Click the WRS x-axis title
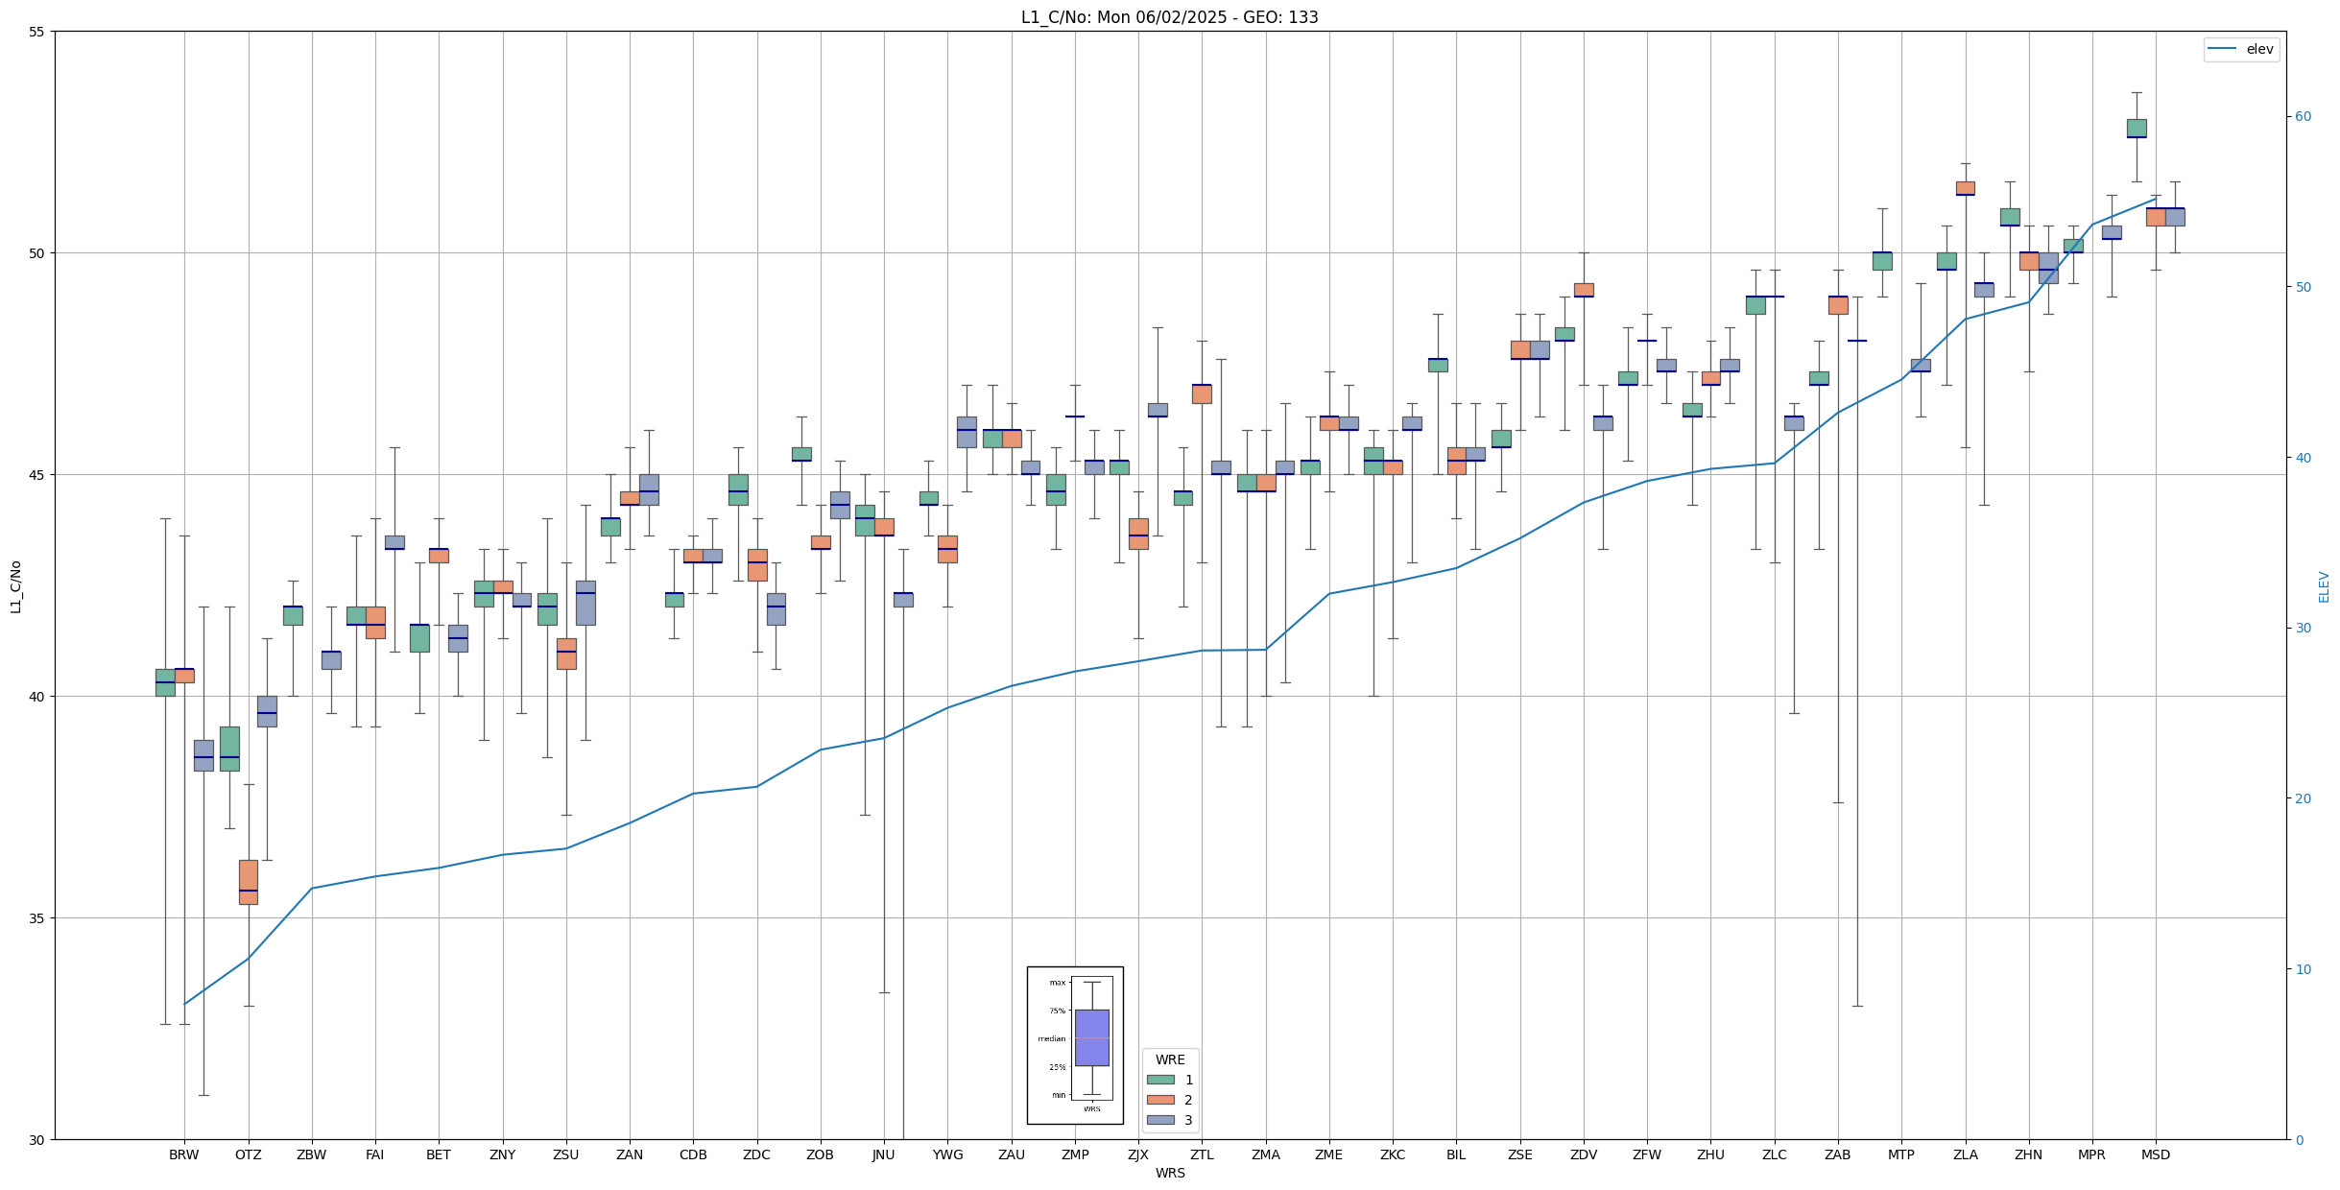The image size is (2340, 1190). tap(1170, 1173)
